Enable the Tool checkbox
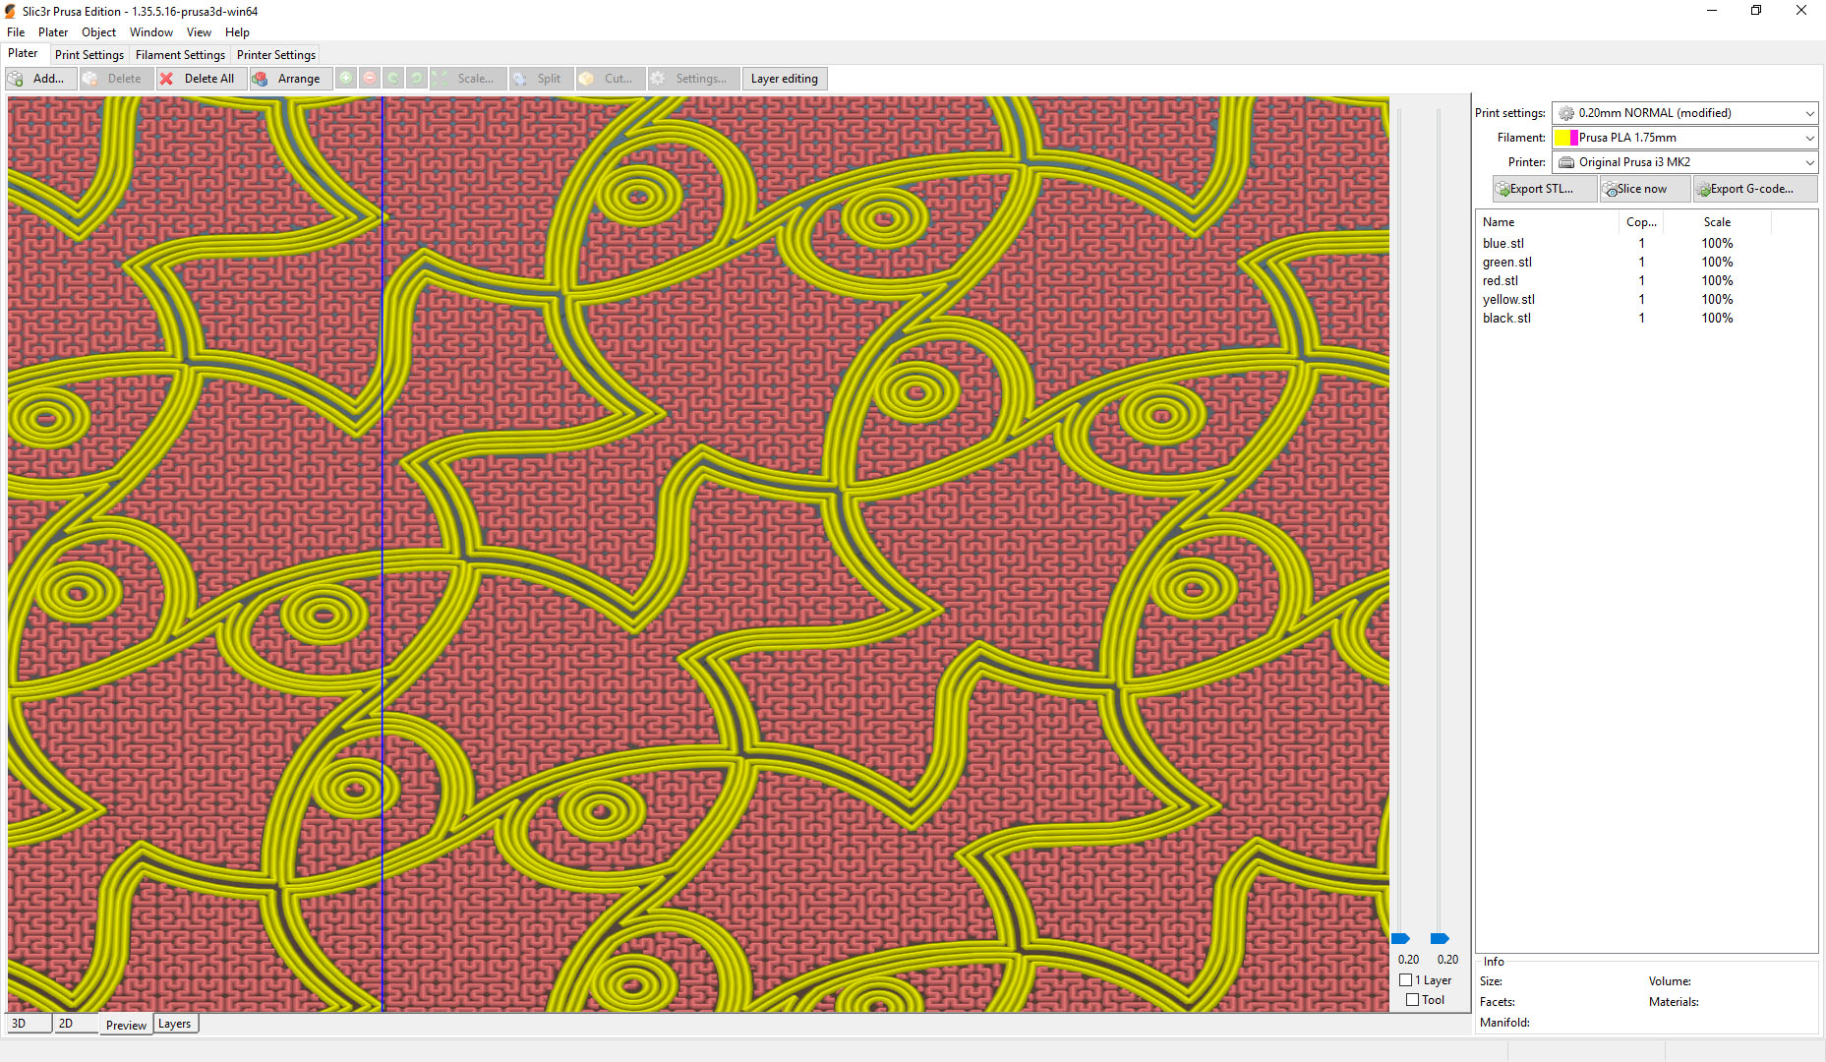The width and height of the screenshot is (1826, 1062). coord(1412,999)
